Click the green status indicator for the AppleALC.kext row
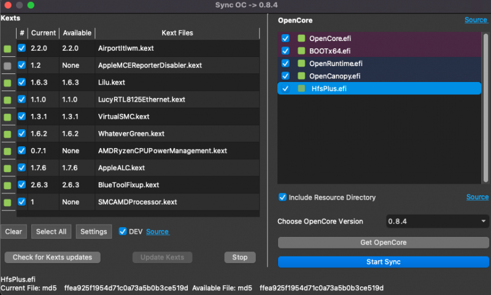Screen dimensions: 491x295 click(x=7, y=168)
